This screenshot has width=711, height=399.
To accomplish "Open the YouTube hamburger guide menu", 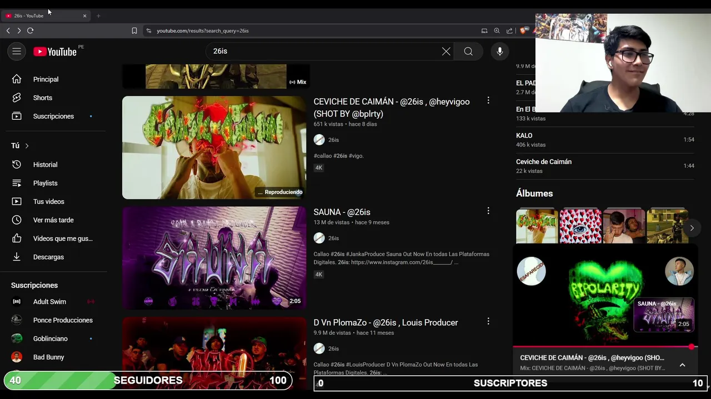I will [x=17, y=52].
